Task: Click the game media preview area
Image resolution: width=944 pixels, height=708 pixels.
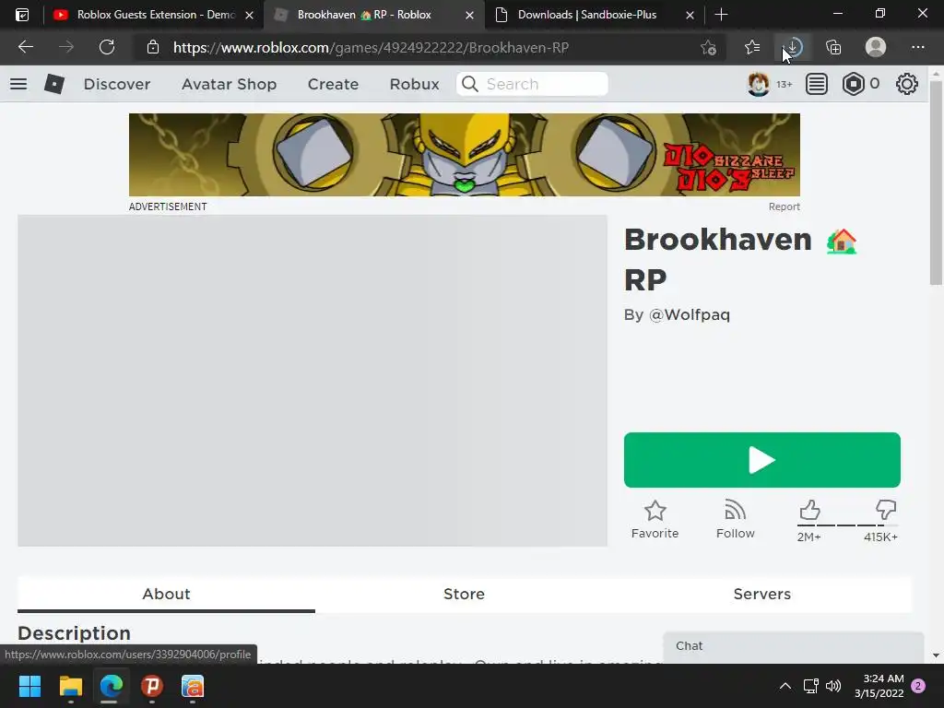Action: (313, 381)
